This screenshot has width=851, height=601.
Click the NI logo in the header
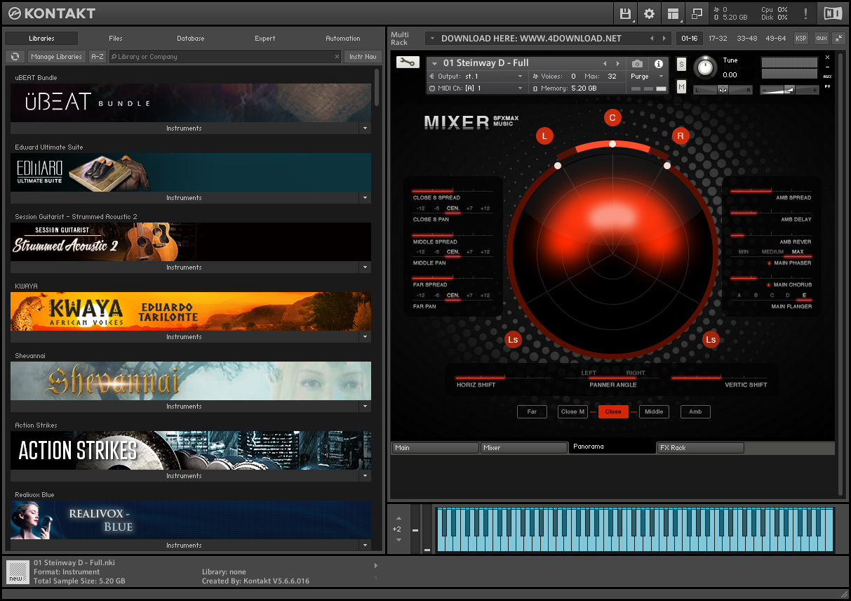tap(833, 13)
